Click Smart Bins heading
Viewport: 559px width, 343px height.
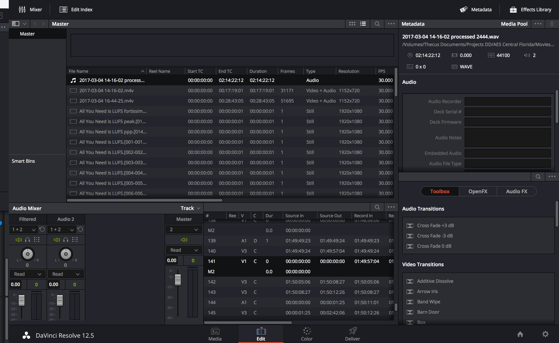pos(23,161)
